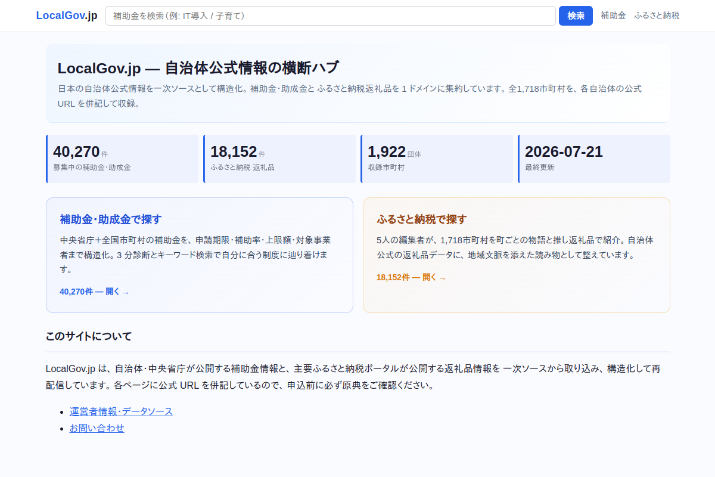
Task: Focus the 補助金を検索 search field
Action: tap(331, 16)
